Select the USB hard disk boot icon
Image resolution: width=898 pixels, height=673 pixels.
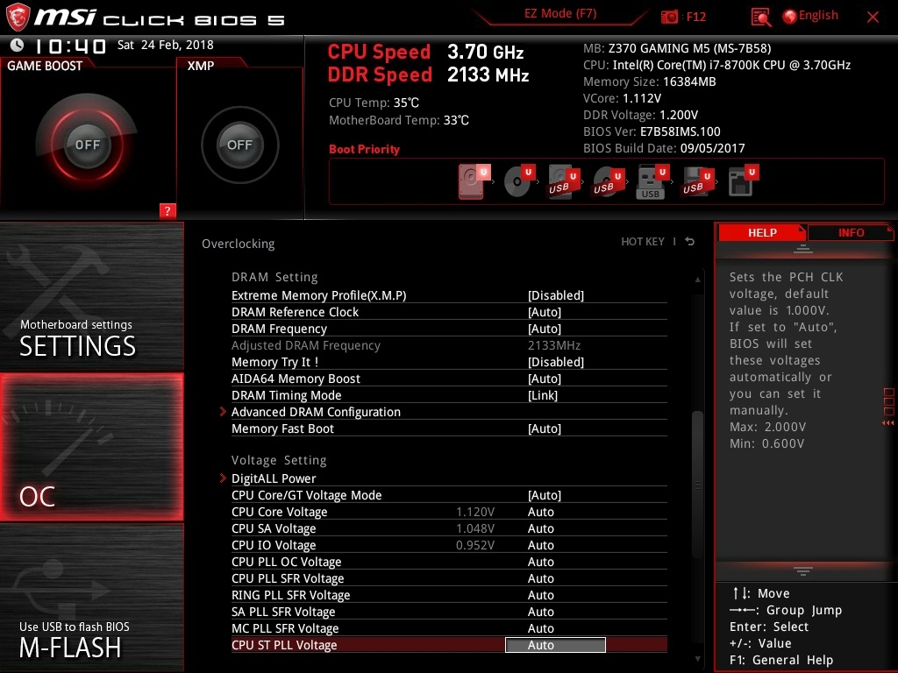tap(564, 181)
